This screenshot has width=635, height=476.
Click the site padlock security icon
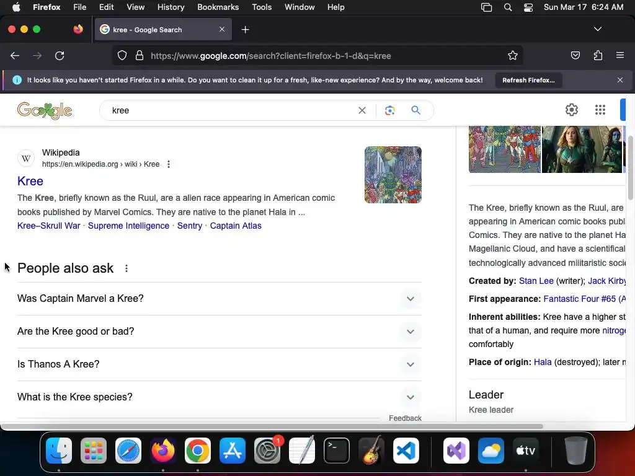[x=140, y=55]
